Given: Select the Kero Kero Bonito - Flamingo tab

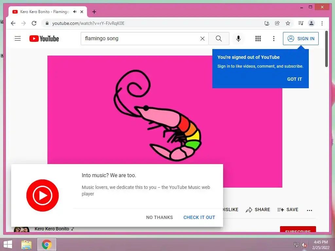Looking at the screenshot, I should pos(48,12).
